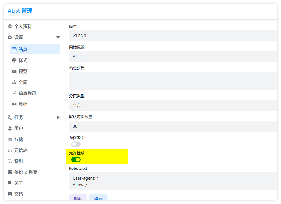This screenshot has width=281, height=204.
Task: Click the AList 管理 title link
Action: click(x=20, y=11)
